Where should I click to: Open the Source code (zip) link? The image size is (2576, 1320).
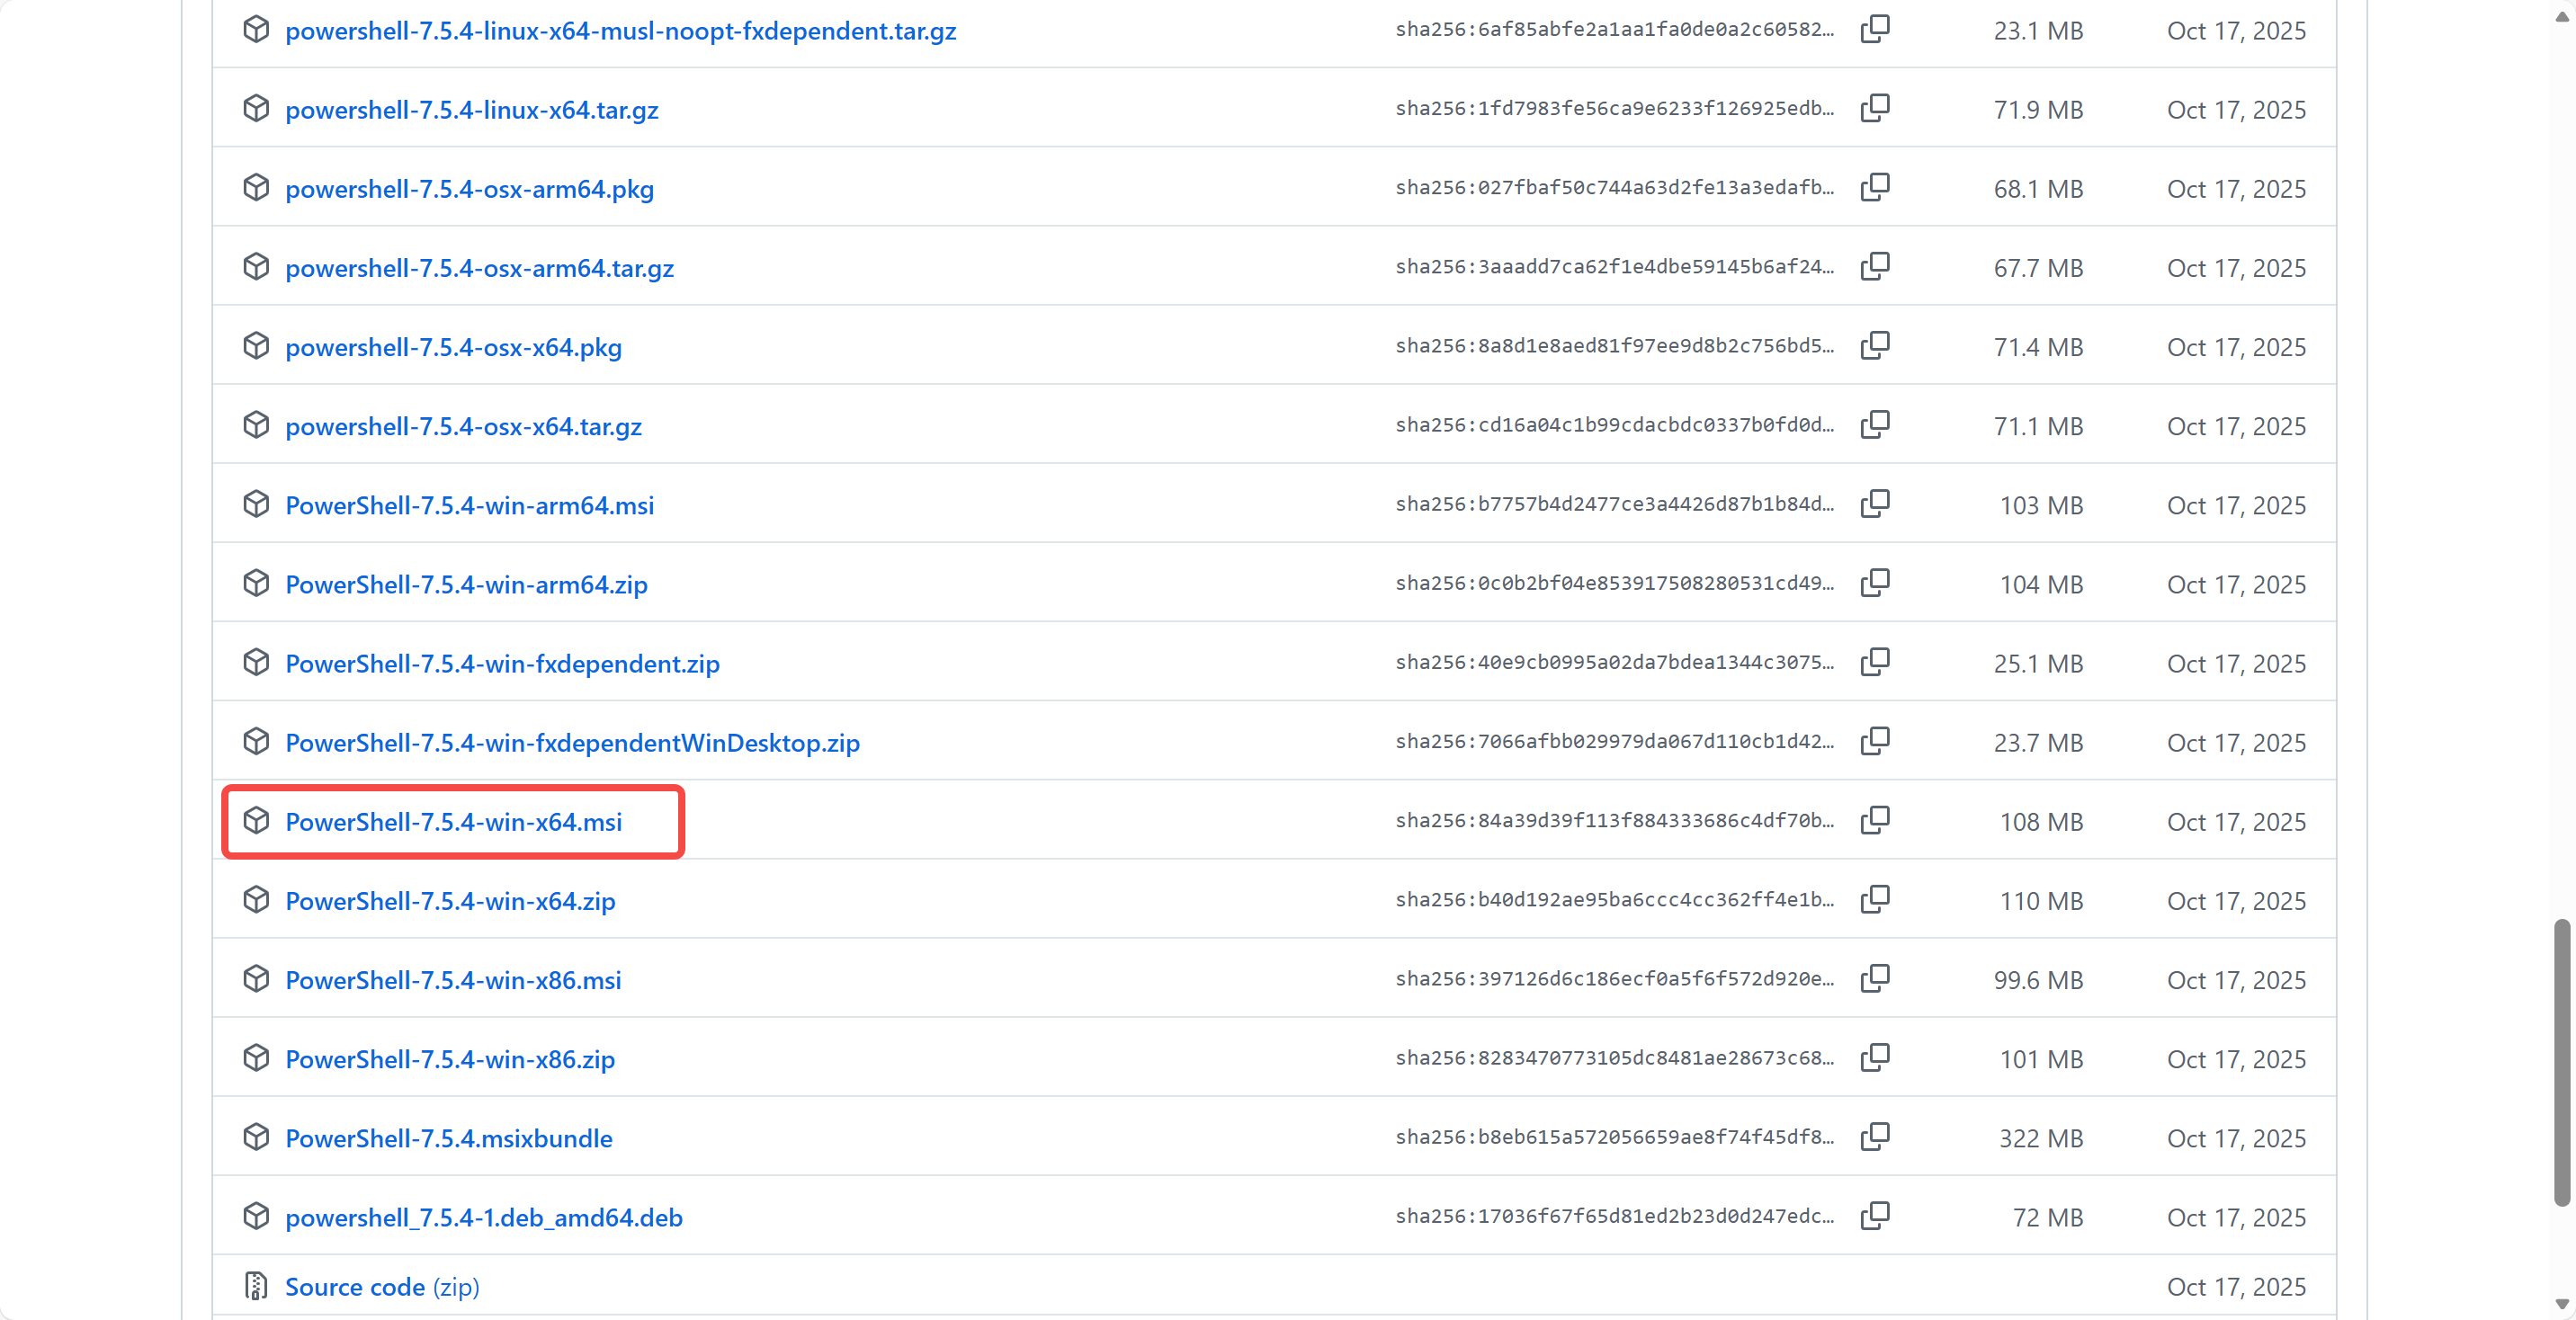(x=382, y=1287)
